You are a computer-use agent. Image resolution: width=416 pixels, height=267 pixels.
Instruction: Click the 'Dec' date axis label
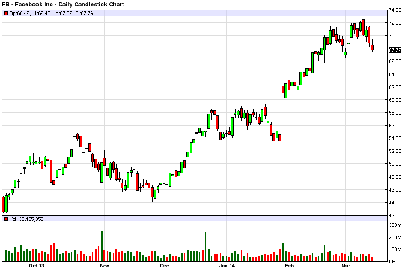tap(164, 265)
